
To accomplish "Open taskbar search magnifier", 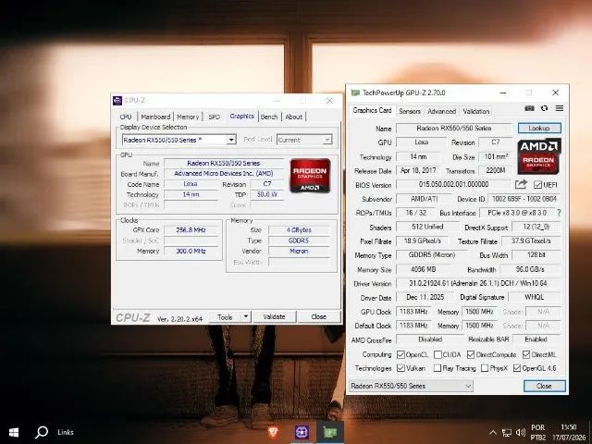I will click(41, 432).
